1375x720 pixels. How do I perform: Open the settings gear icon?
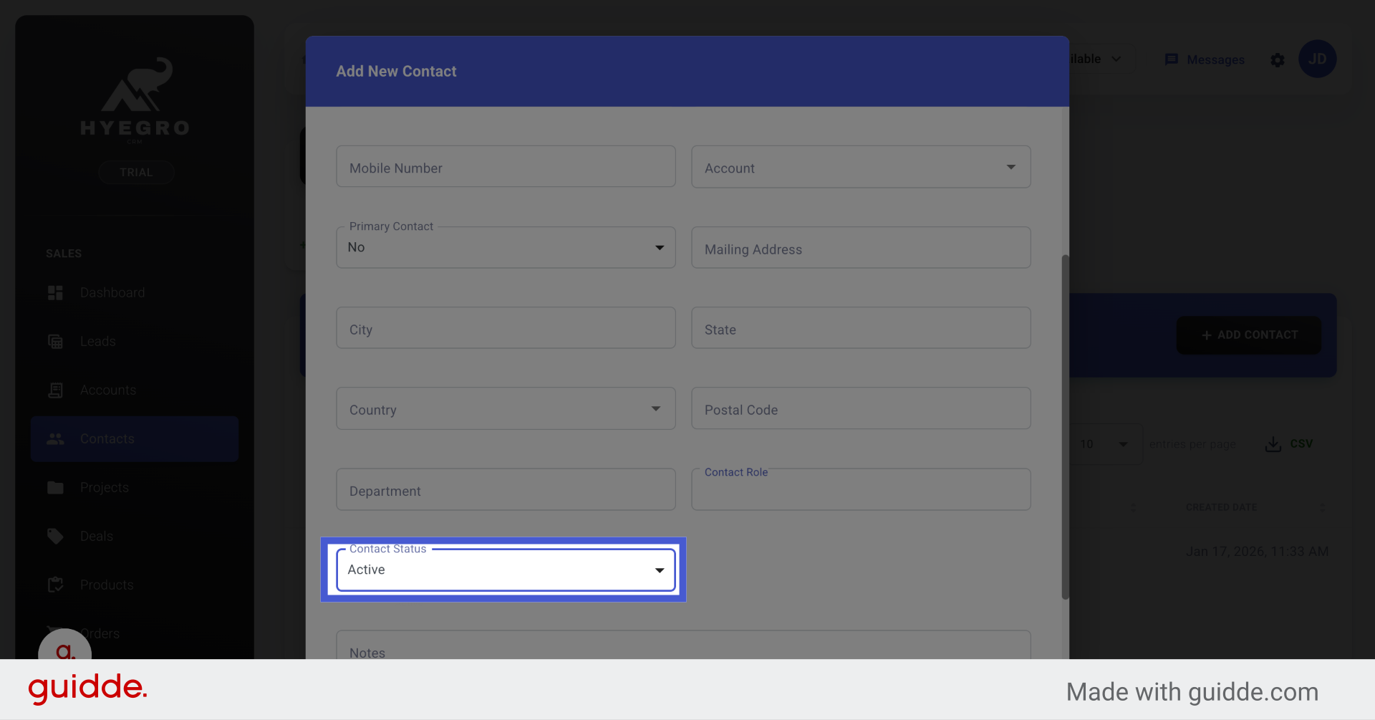pyautogui.click(x=1278, y=60)
